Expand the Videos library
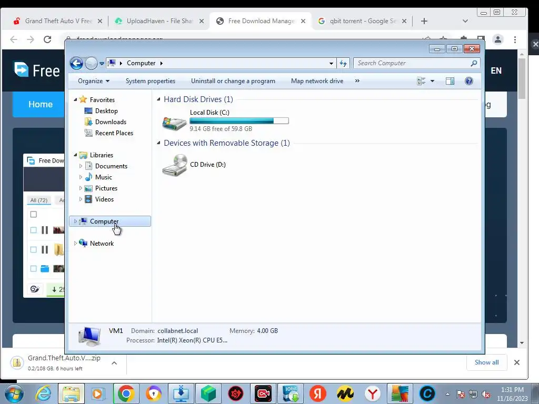539x404 pixels. coord(81,199)
